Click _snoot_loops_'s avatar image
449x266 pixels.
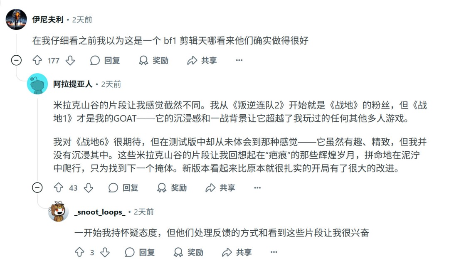click(58, 212)
